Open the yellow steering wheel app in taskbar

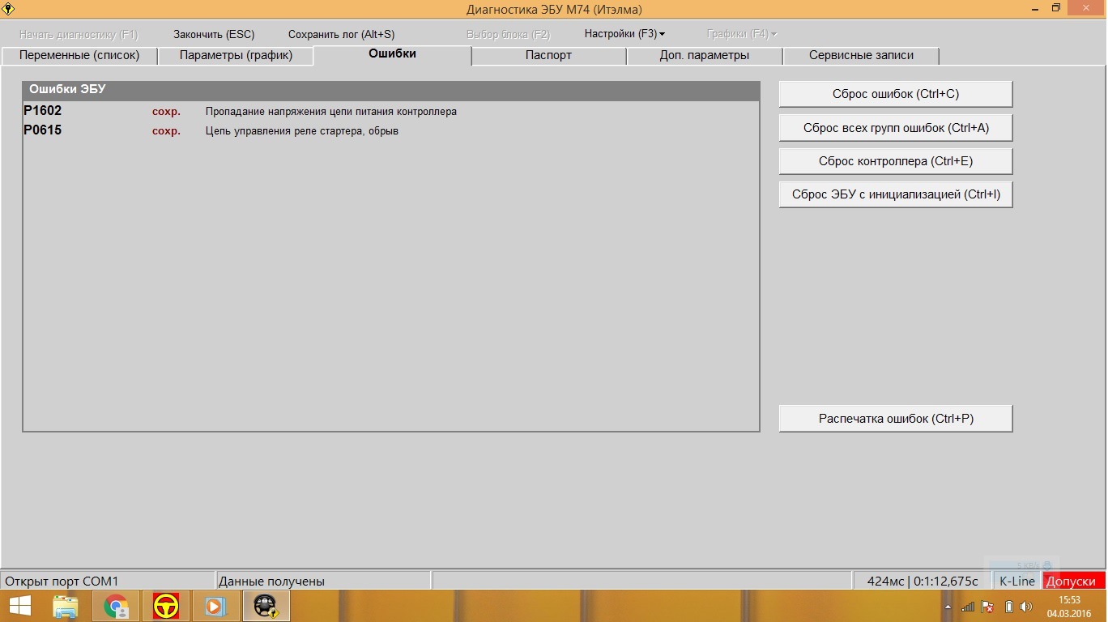click(167, 606)
